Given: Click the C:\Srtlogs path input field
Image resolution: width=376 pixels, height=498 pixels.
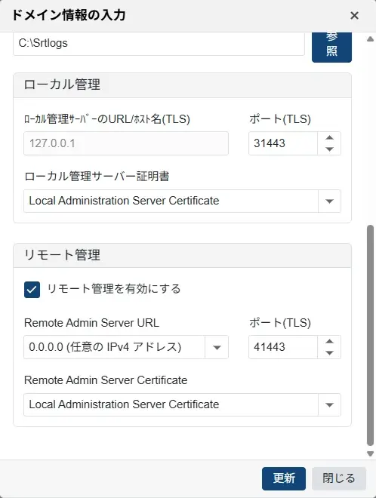Looking at the screenshot, I should coord(159,44).
